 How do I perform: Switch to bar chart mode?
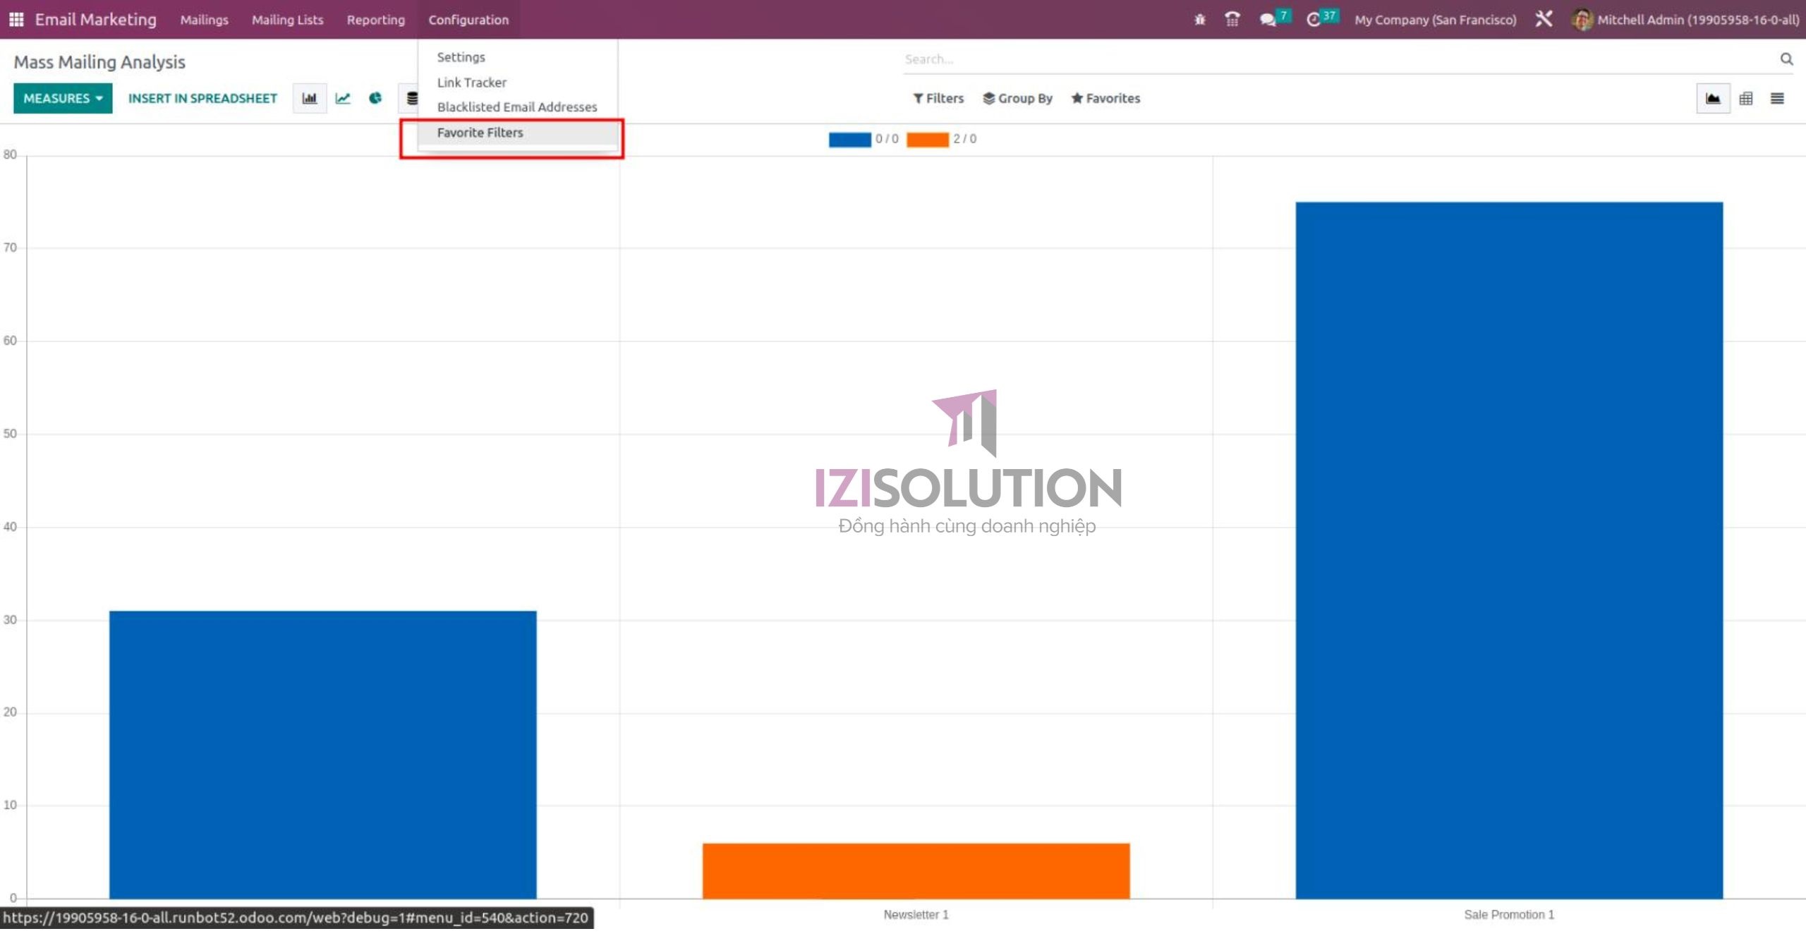[309, 99]
